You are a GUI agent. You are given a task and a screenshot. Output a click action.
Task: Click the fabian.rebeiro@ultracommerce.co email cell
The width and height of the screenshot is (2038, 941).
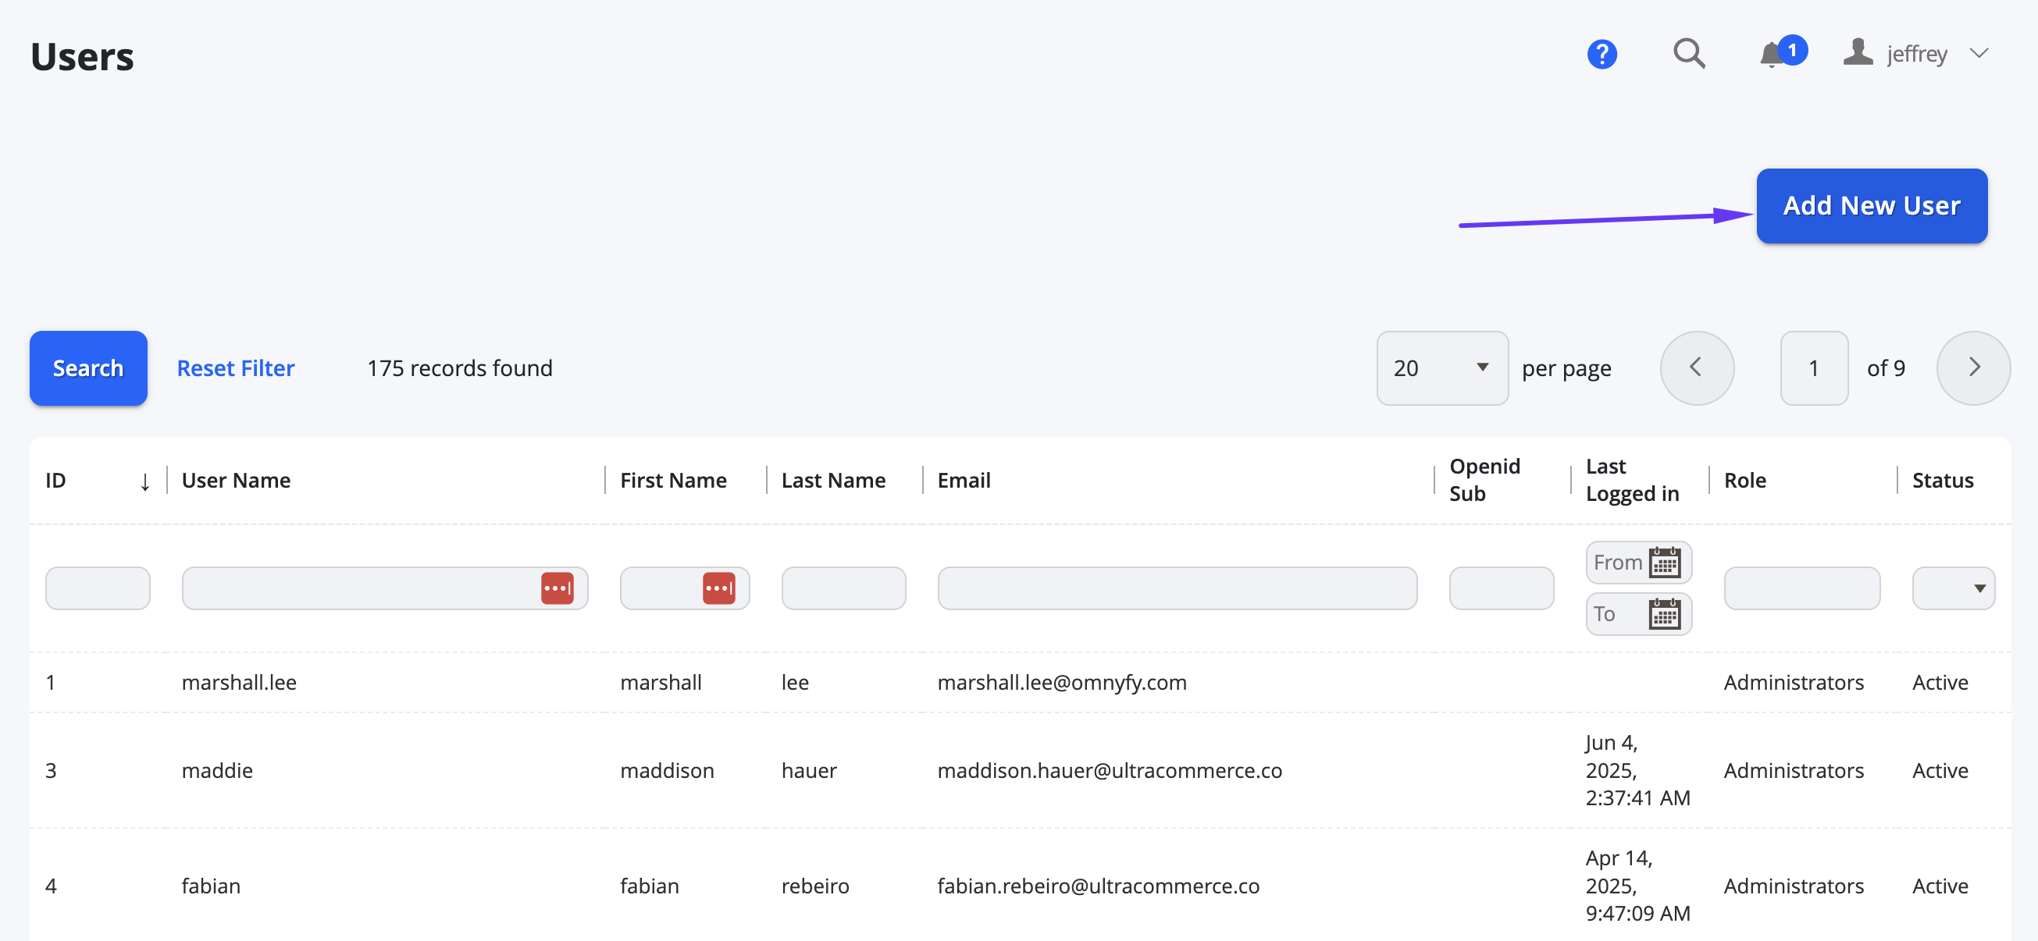tap(1098, 886)
